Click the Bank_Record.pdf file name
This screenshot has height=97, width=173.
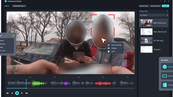(160, 32)
